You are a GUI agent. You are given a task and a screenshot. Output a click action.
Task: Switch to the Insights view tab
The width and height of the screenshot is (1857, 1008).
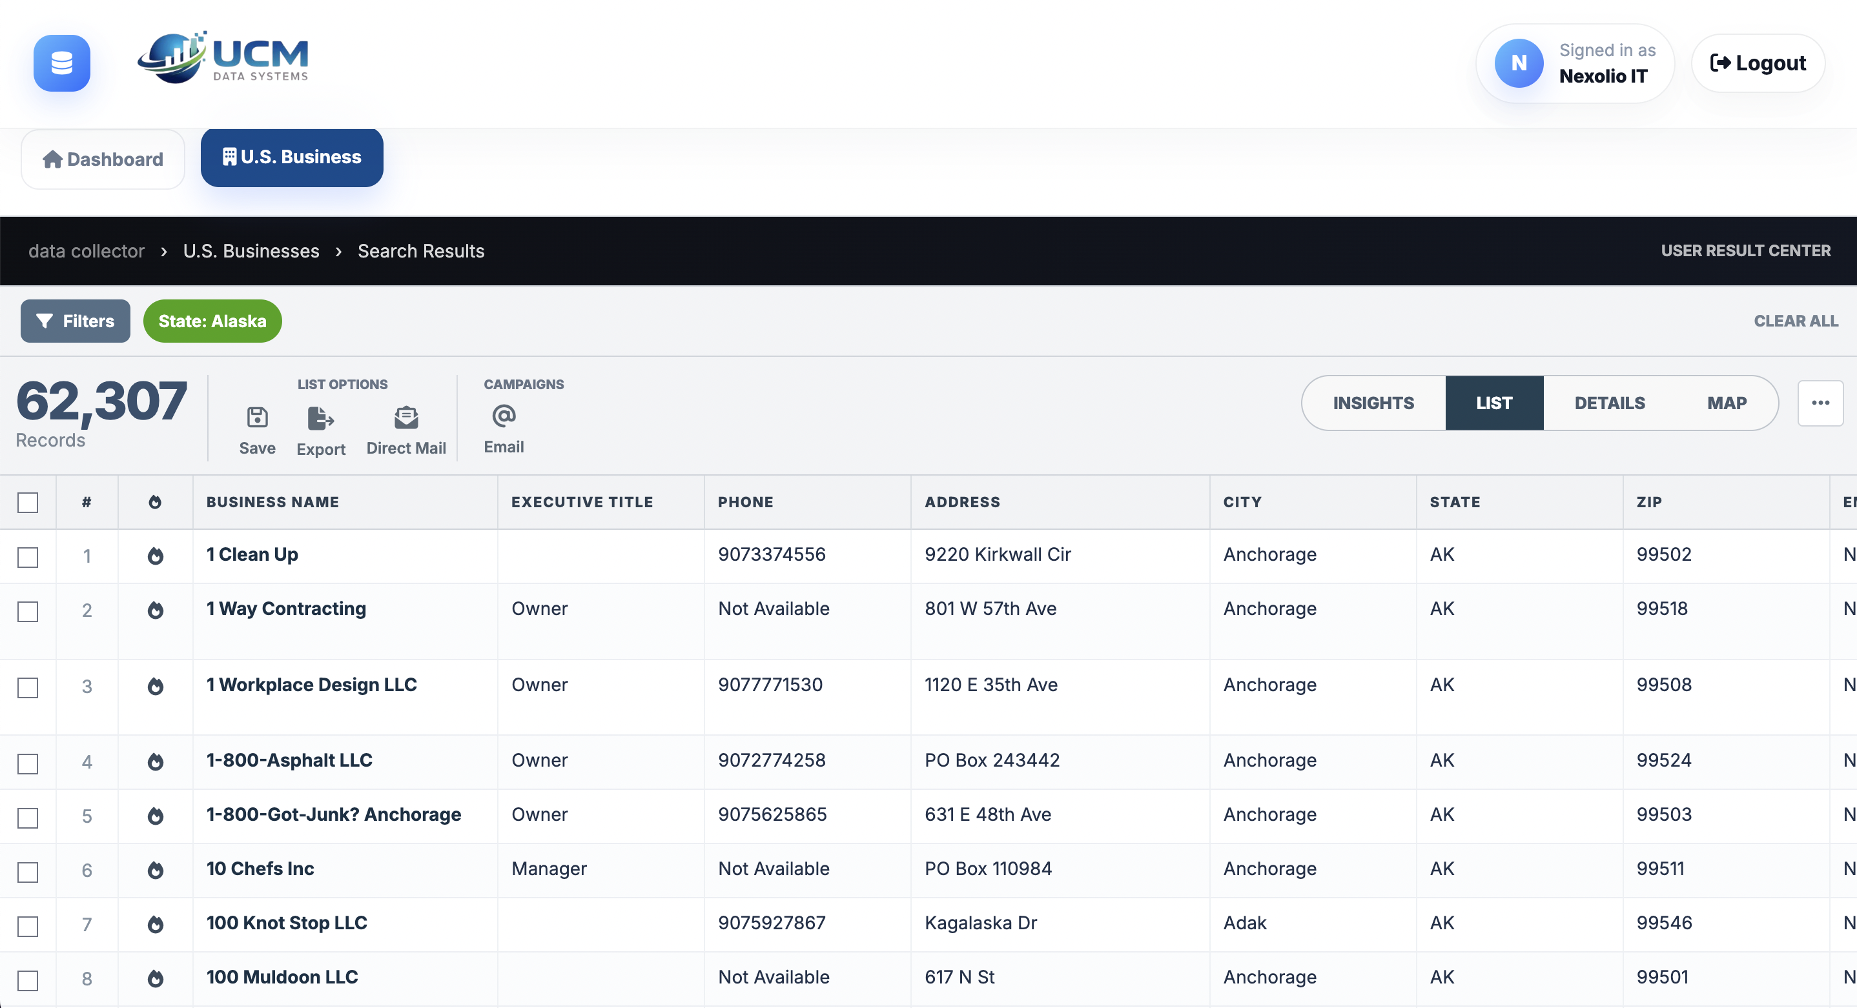[x=1373, y=403]
